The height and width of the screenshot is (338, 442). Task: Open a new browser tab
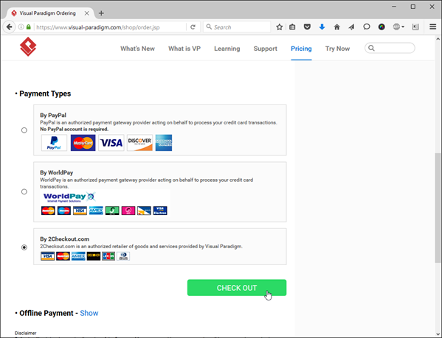(101, 13)
